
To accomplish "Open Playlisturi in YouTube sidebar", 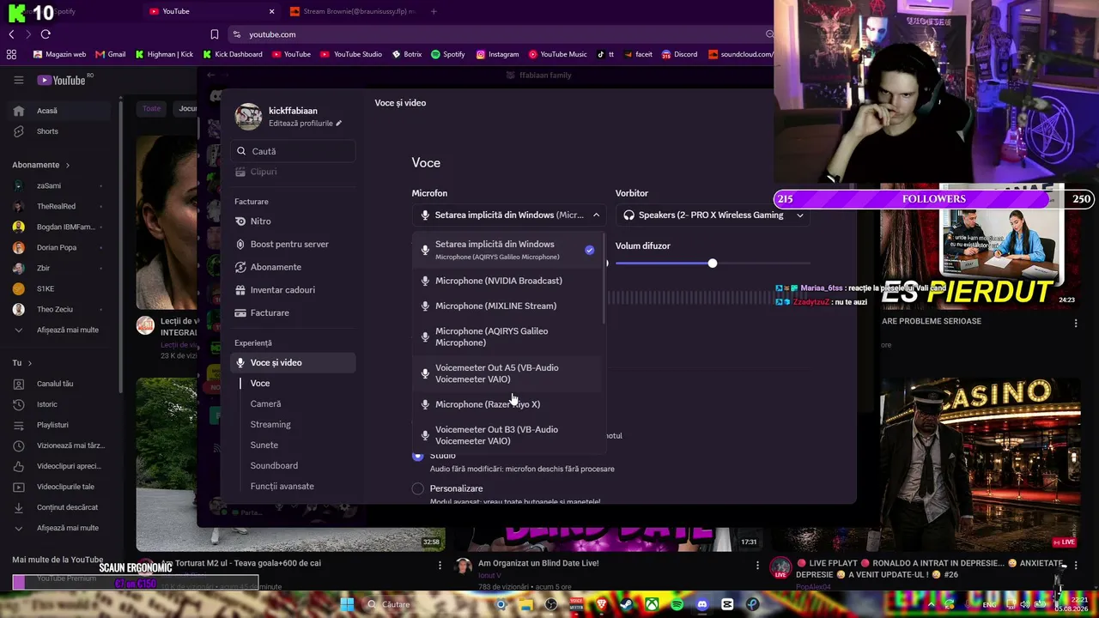I will pos(60,425).
